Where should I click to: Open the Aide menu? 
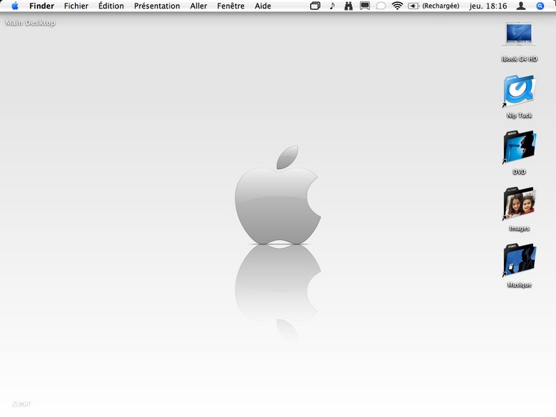[x=263, y=6]
